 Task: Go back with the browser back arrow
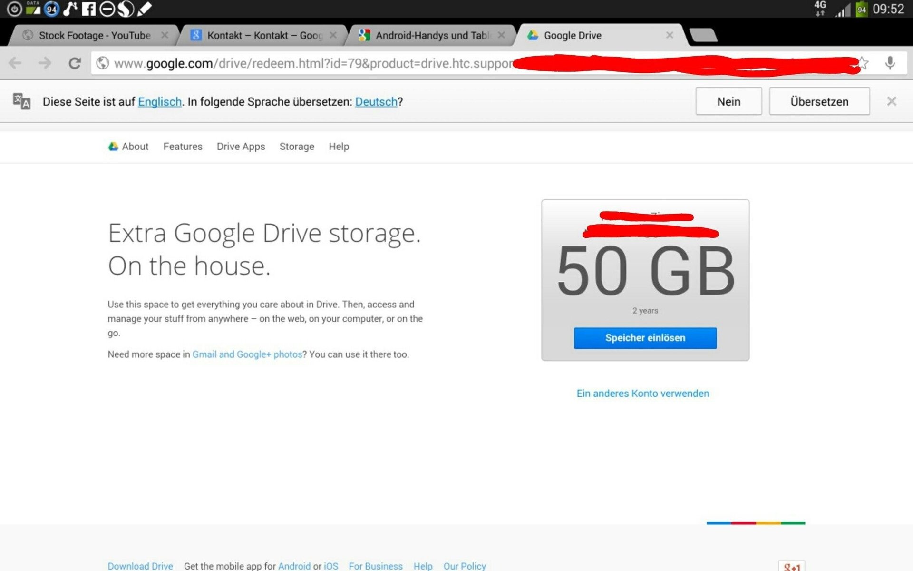[15, 63]
